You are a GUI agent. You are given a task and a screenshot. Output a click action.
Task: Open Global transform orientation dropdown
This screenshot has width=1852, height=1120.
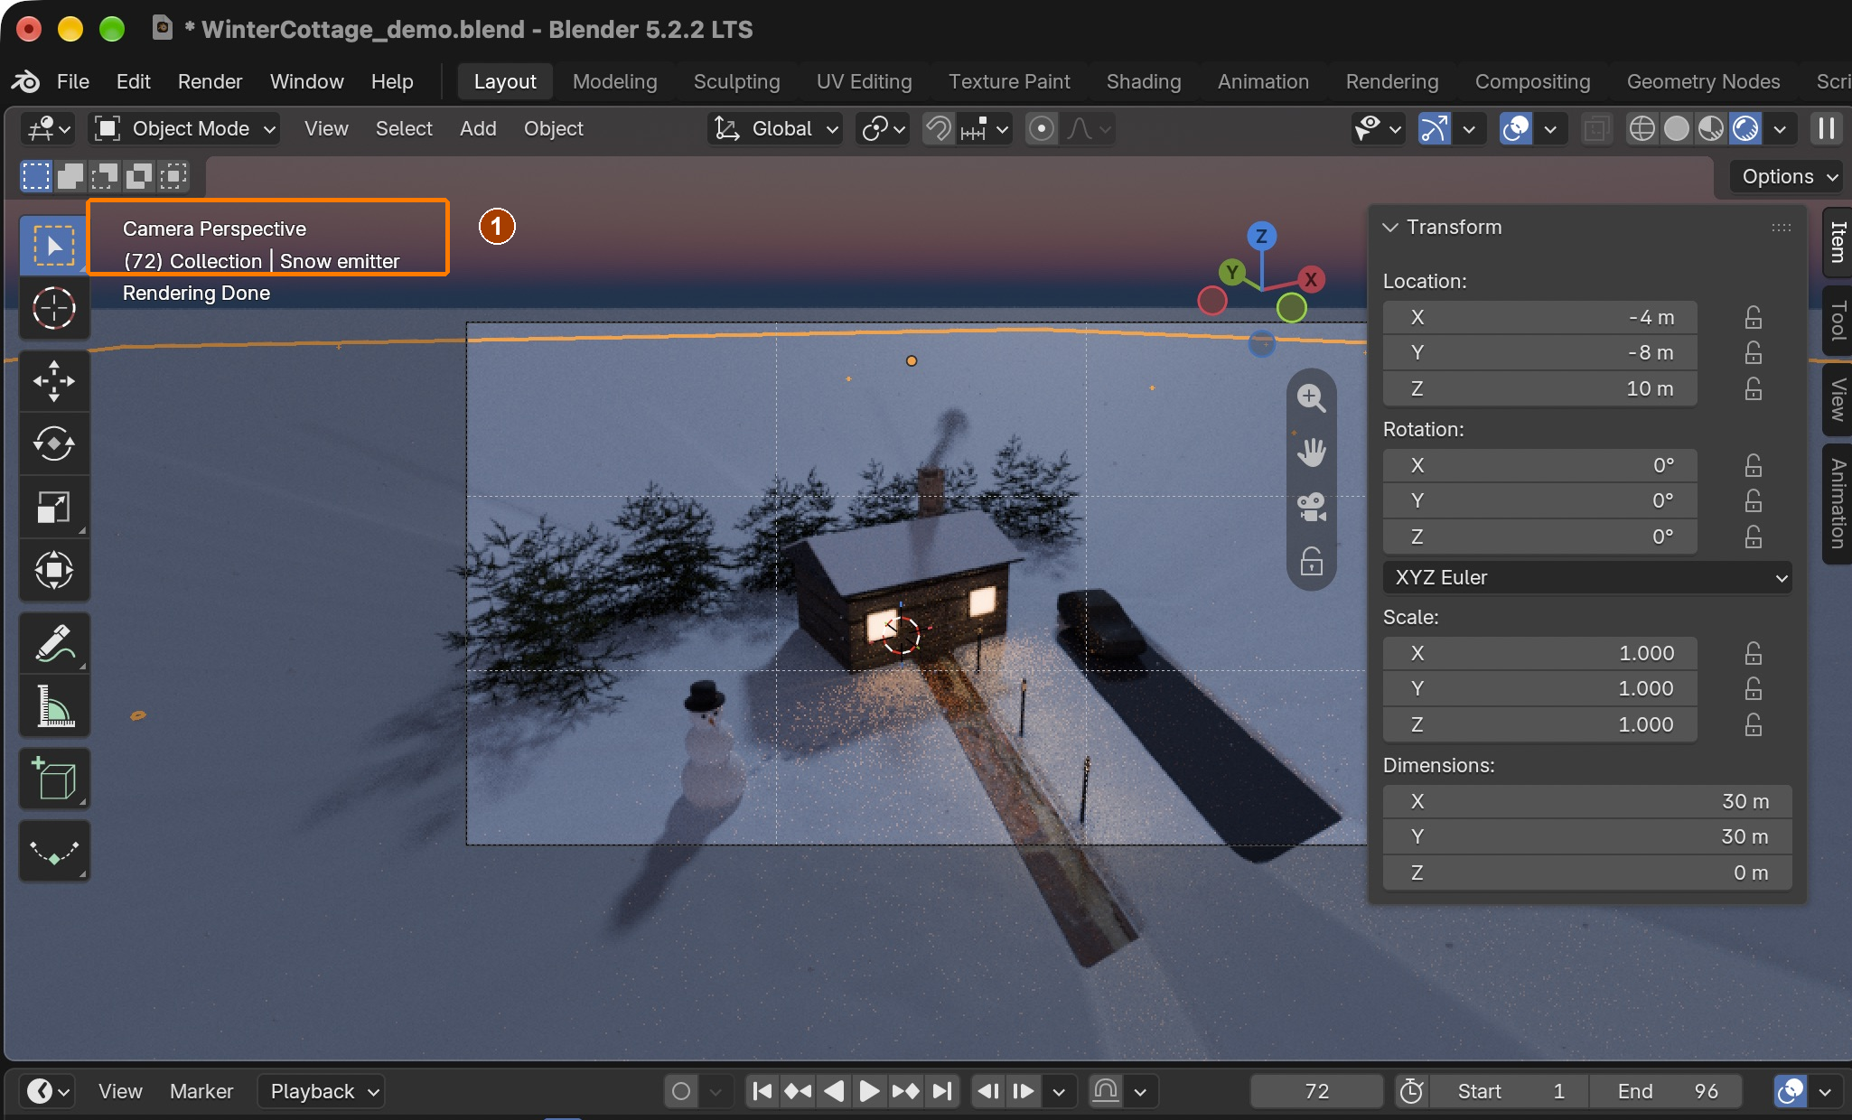[777, 129]
